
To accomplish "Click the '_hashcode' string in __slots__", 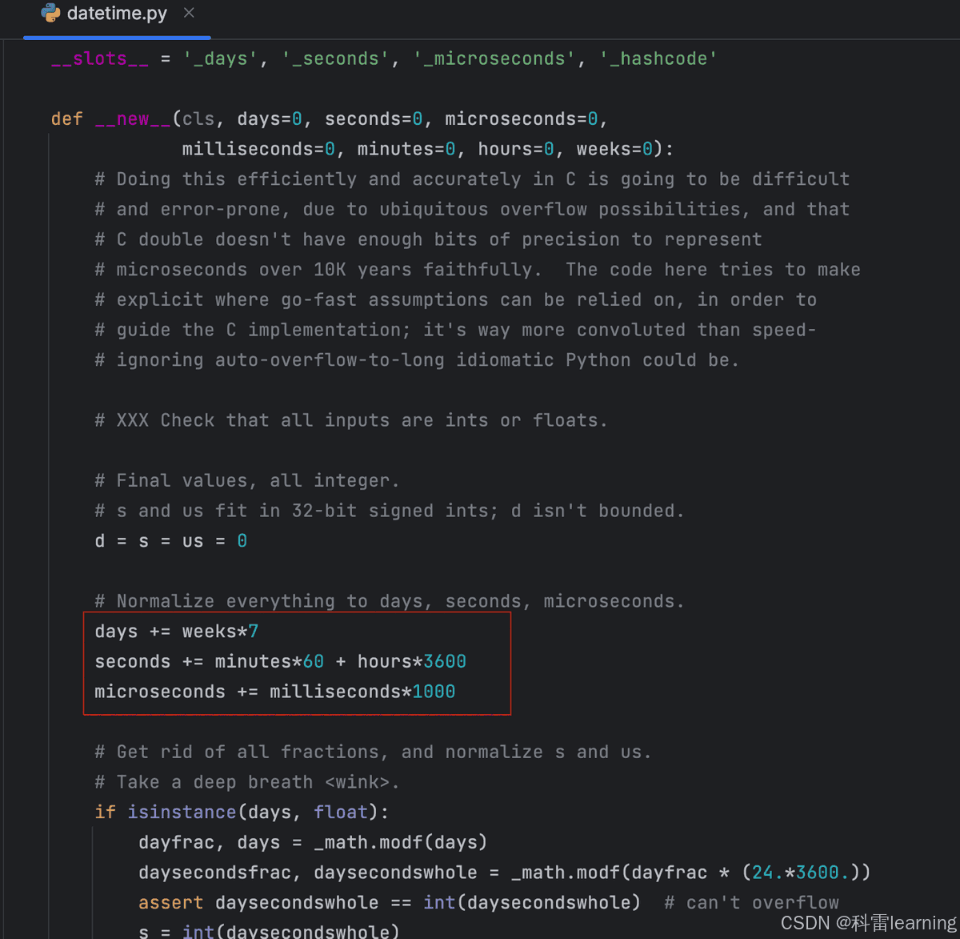I will click(658, 58).
